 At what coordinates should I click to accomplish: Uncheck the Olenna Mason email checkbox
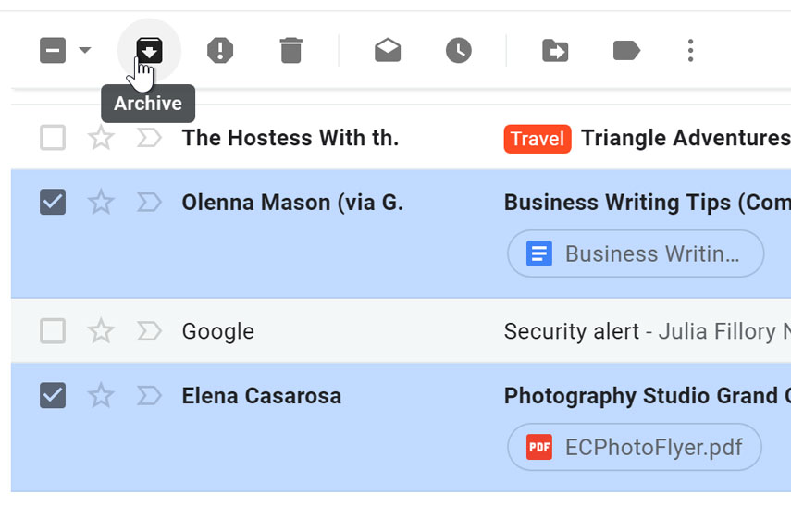pyautogui.click(x=53, y=203)
